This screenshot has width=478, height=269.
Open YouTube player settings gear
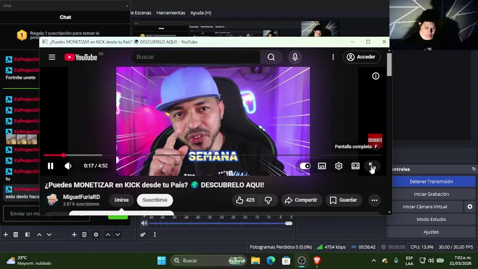tap(339, 166)
